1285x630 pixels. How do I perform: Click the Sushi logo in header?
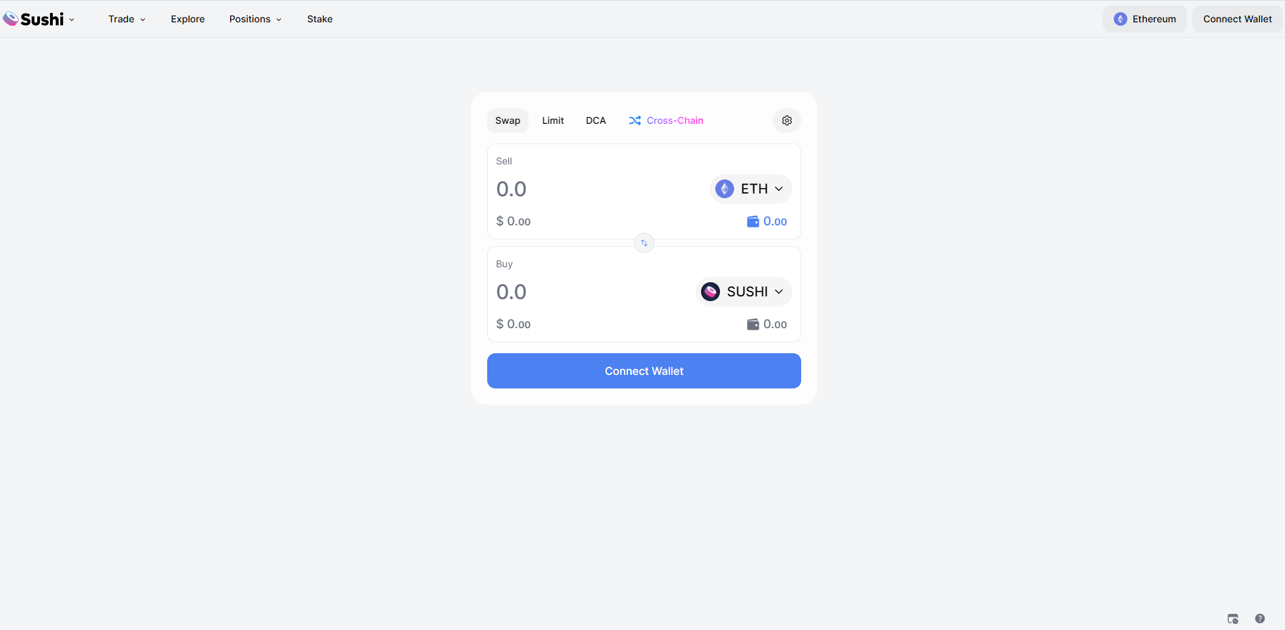(x=34, y=19)
